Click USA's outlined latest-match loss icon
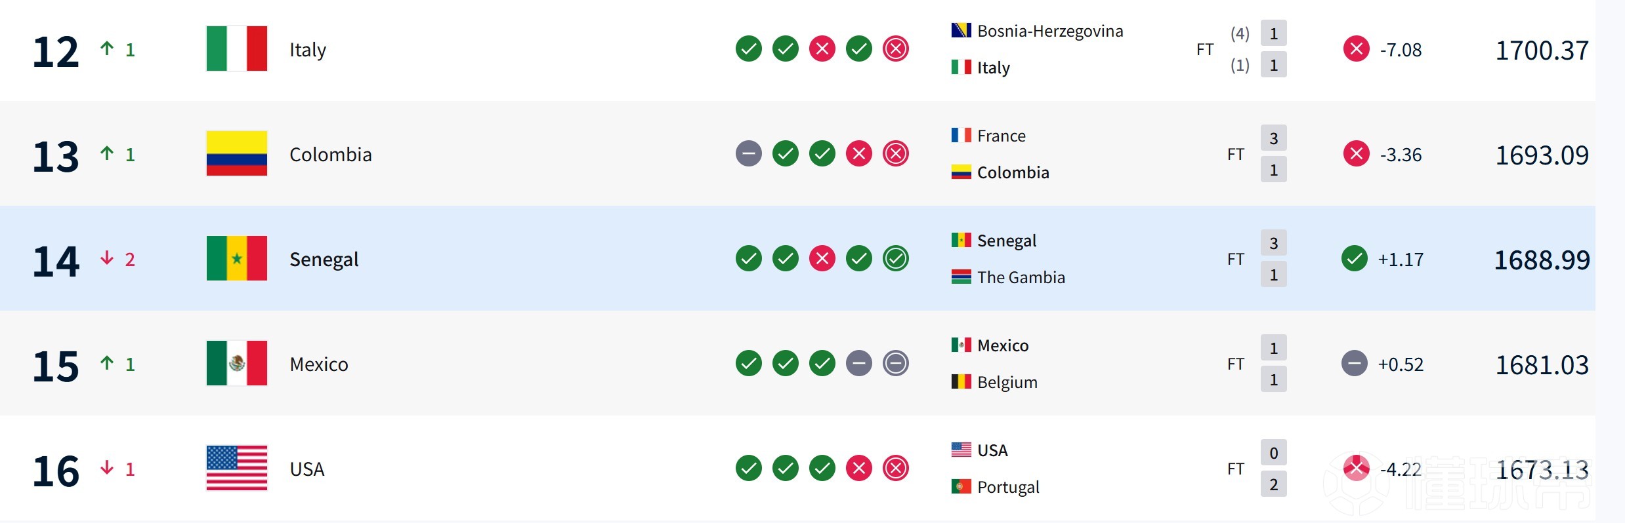This screenshot has height=523, width=1625. coord(895,468)
